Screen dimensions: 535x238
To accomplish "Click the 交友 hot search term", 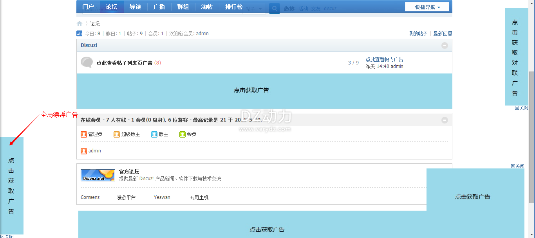I will click(x=316, y=9).
